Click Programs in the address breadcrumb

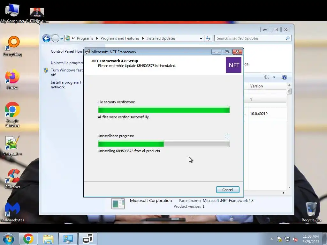85,38
